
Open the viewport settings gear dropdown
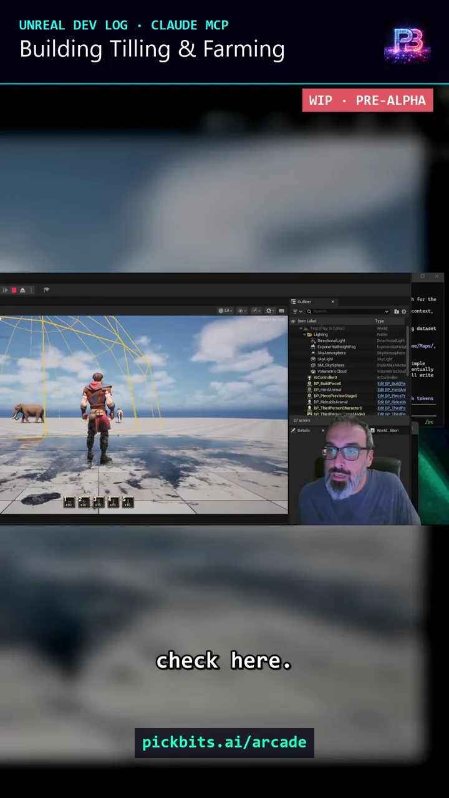point(271,310)
